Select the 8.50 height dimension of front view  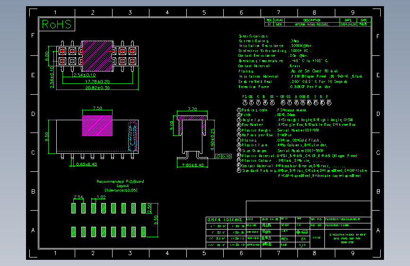tap(46, 136)
